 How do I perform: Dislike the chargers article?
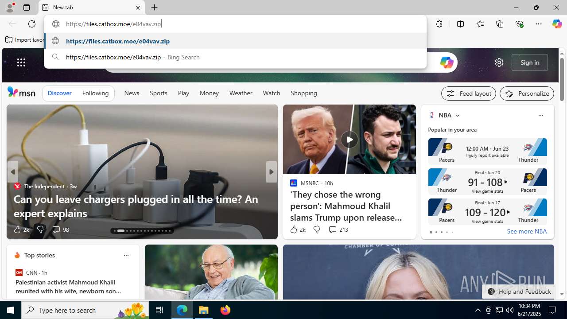tap(40, 230)
